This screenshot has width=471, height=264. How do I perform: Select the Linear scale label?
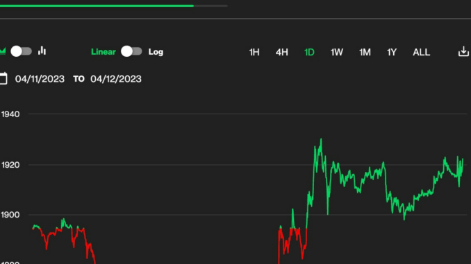pyautogui.click(x=103, y=52)
